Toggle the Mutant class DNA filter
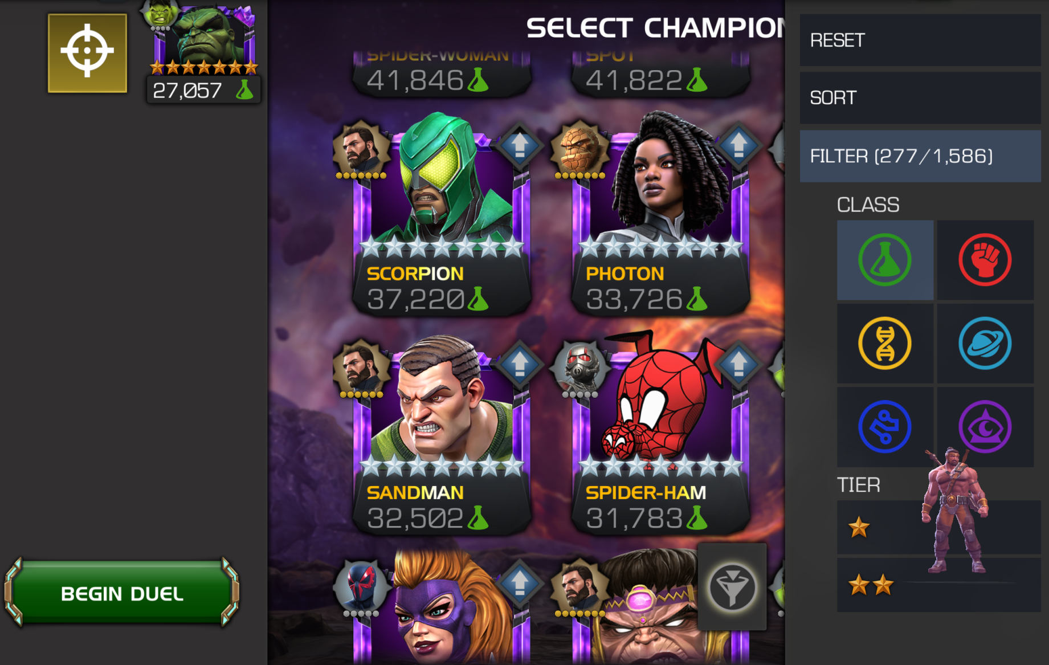This screenshot has width=1049, height=665. [885, 343]
